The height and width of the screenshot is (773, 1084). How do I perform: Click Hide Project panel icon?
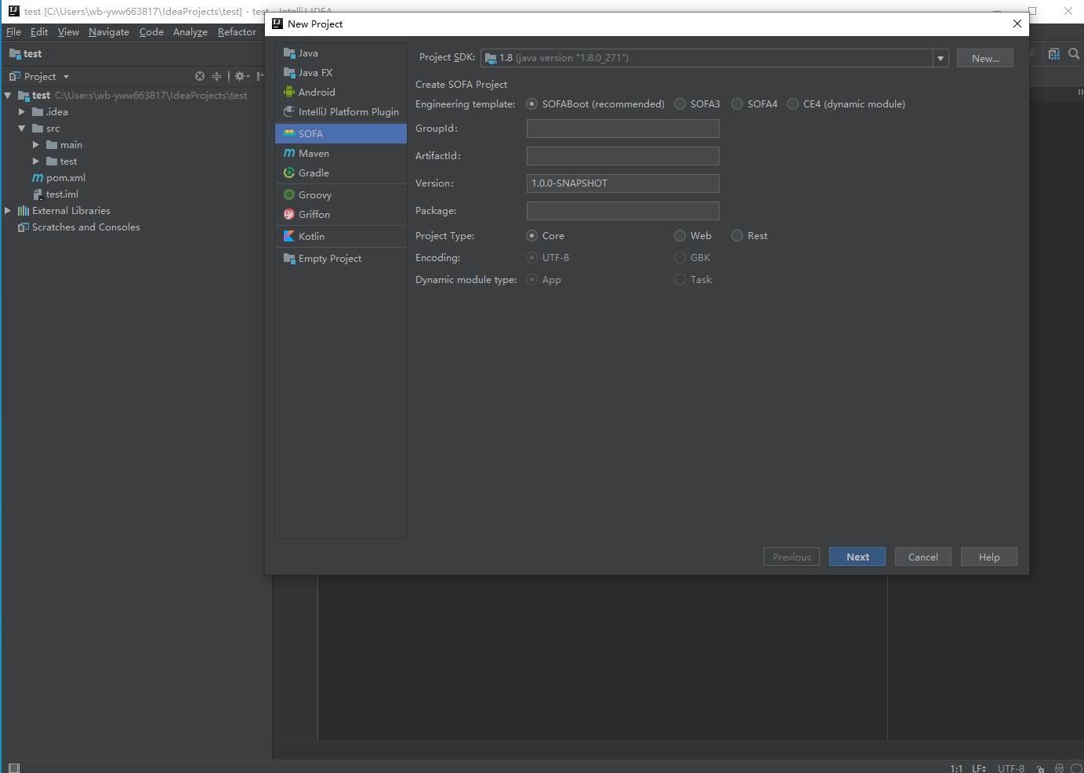coord(260,76)
